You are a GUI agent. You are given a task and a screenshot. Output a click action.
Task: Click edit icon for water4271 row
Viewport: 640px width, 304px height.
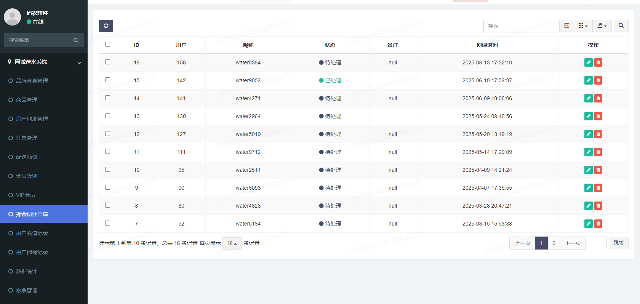(x=588, y=98)
